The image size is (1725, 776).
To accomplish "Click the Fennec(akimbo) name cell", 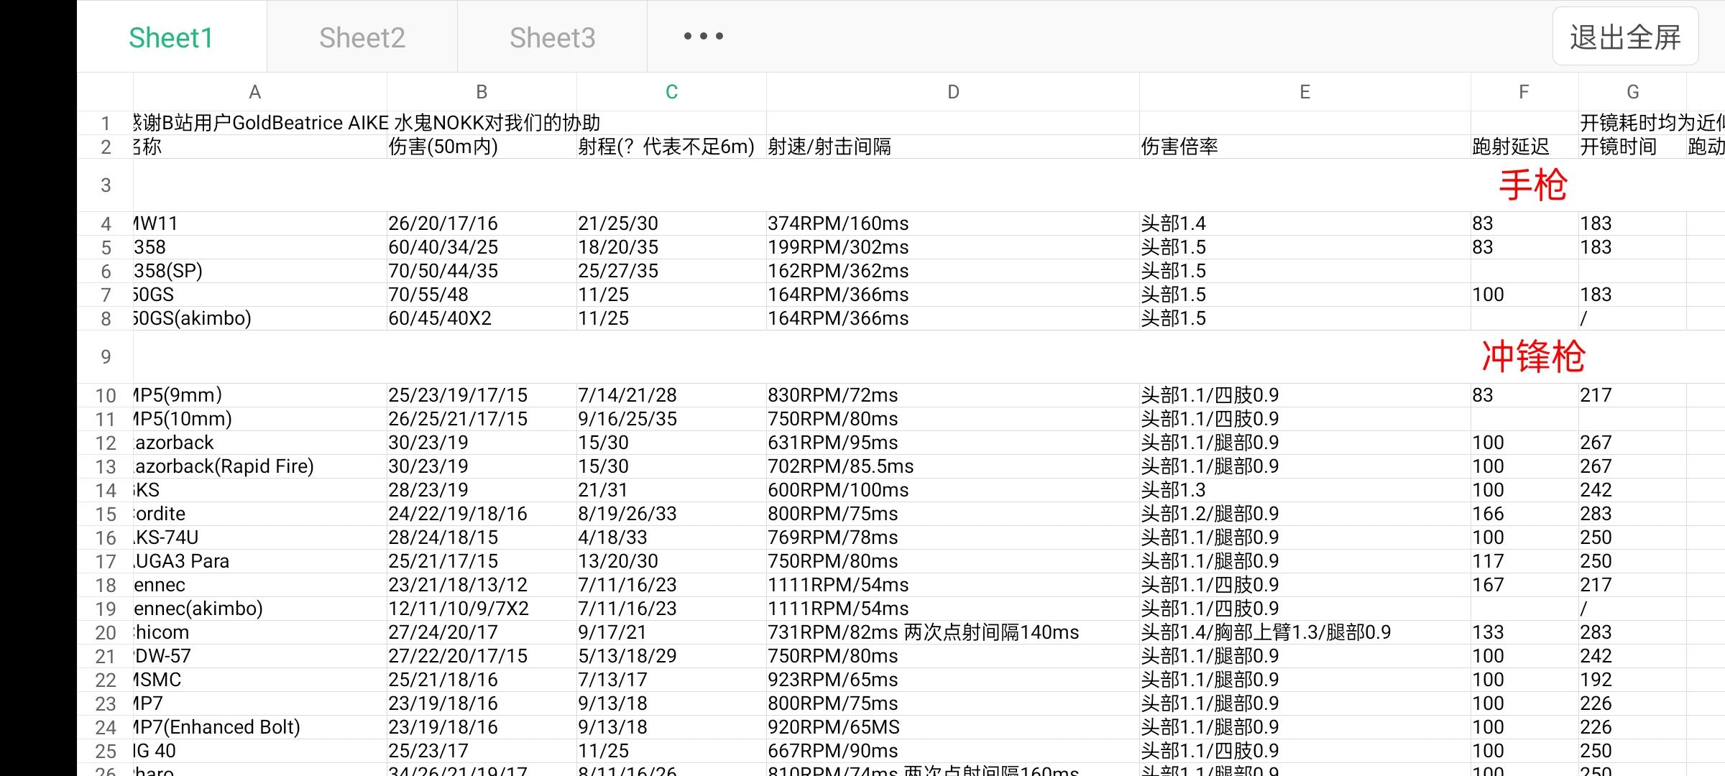I will (260, 609).
